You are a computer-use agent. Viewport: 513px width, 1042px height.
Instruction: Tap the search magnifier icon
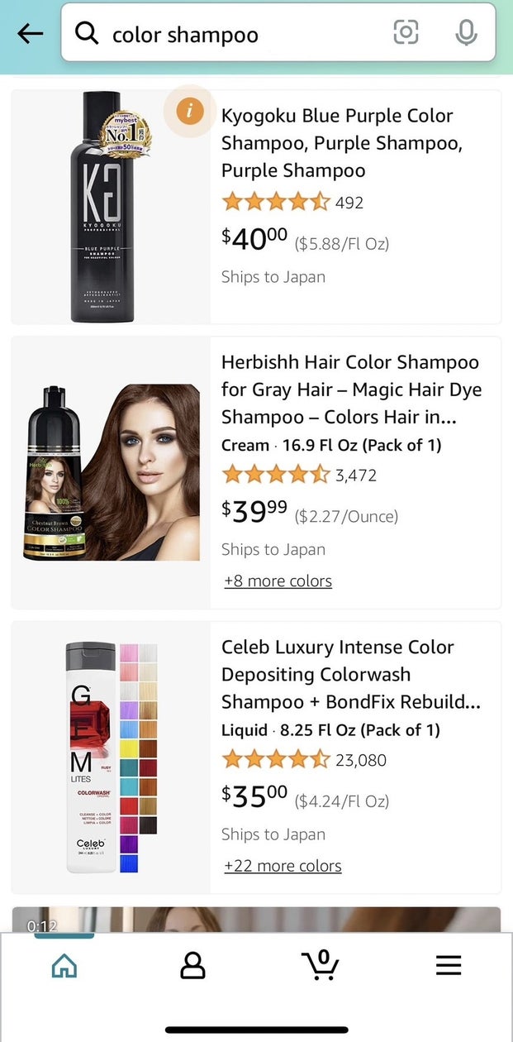(87, 34)
